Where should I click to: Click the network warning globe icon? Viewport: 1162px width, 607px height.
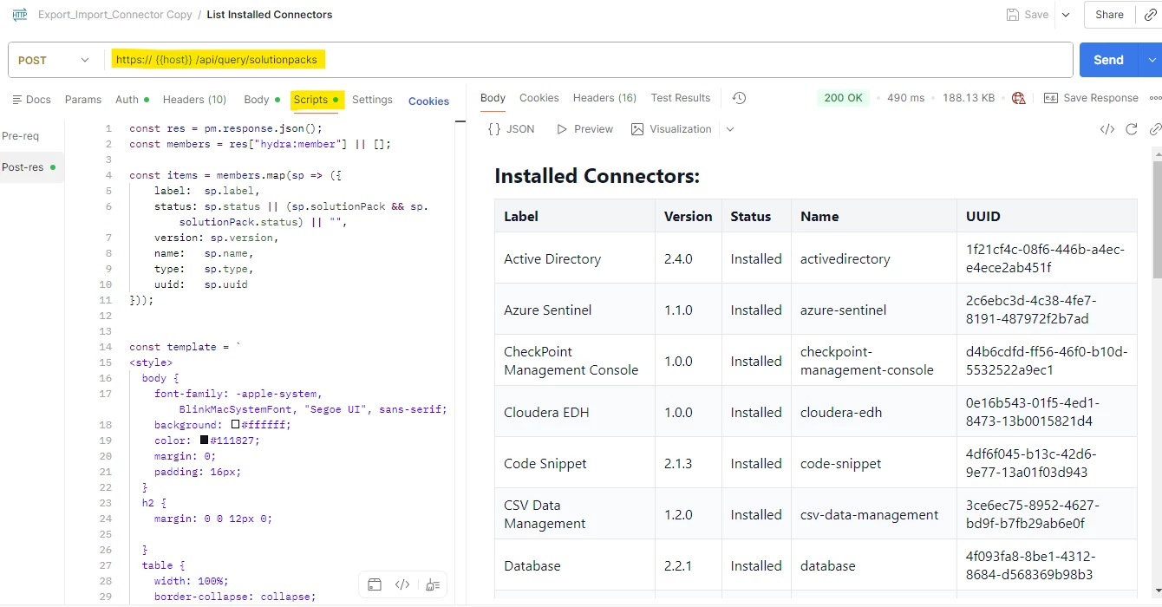coord(1019,98)
